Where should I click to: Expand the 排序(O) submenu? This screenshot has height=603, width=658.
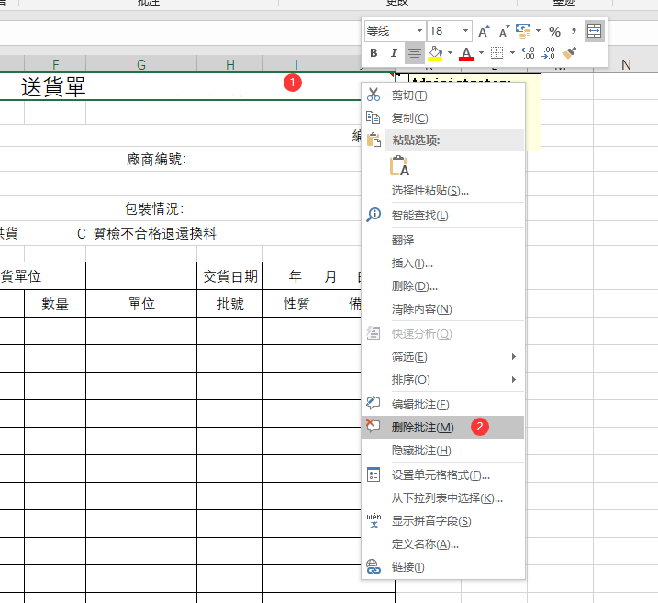[443, 380]
